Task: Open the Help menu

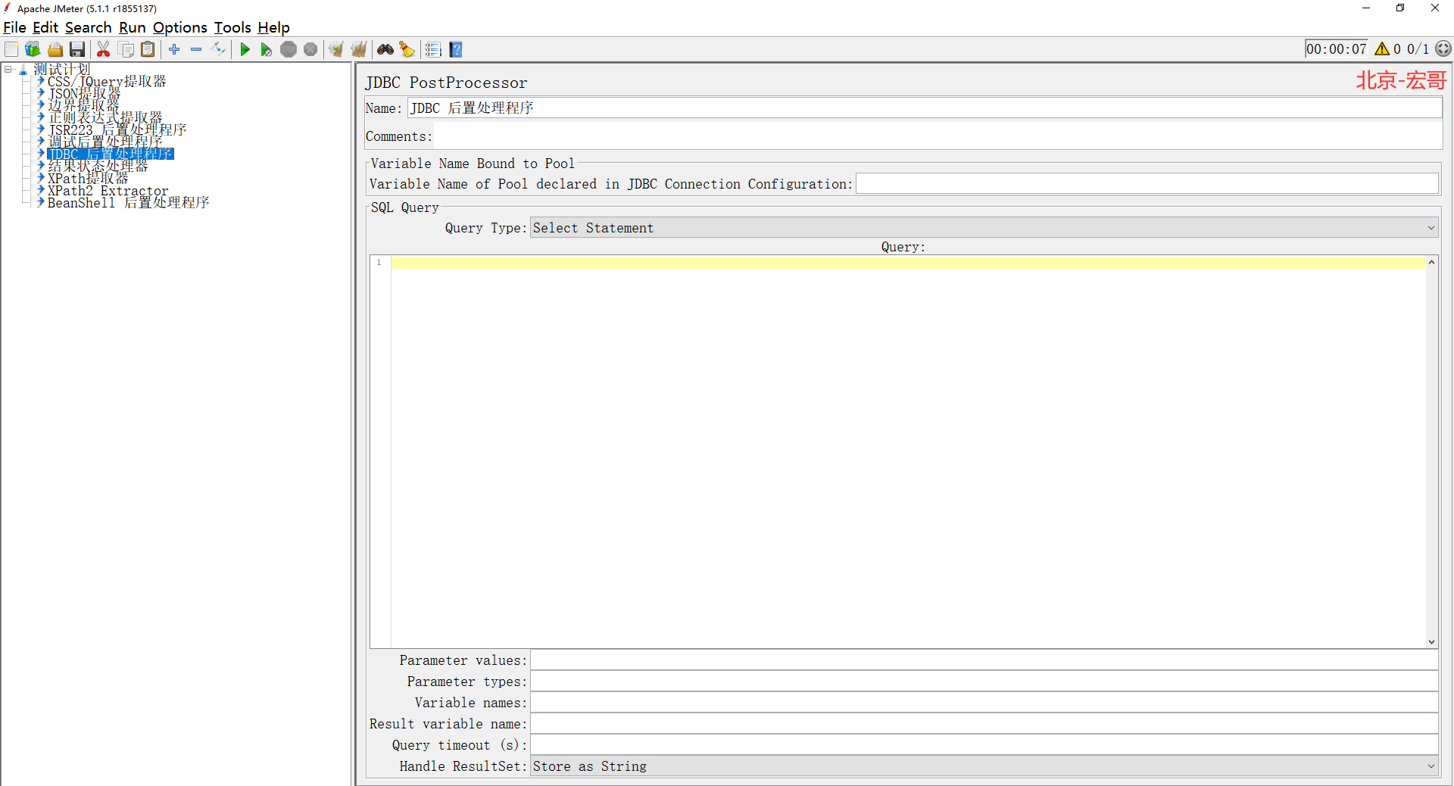Action: tap(273, 28)
